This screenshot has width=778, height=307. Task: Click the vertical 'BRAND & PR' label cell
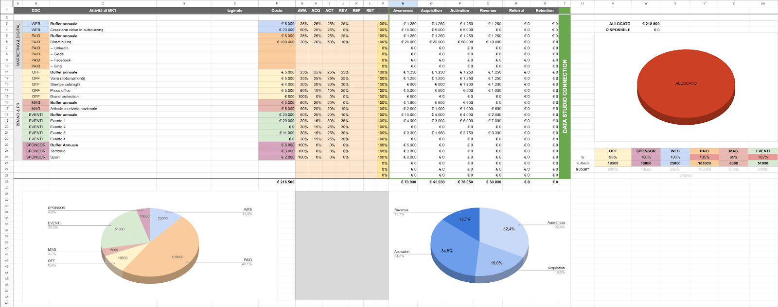pos(18,114)
